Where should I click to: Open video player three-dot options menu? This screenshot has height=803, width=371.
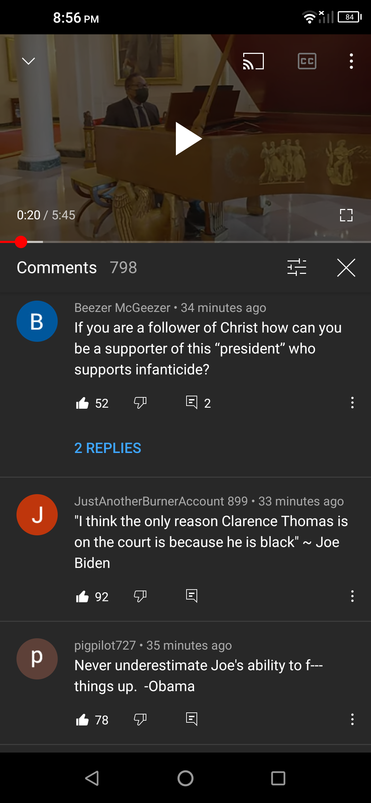351,61
